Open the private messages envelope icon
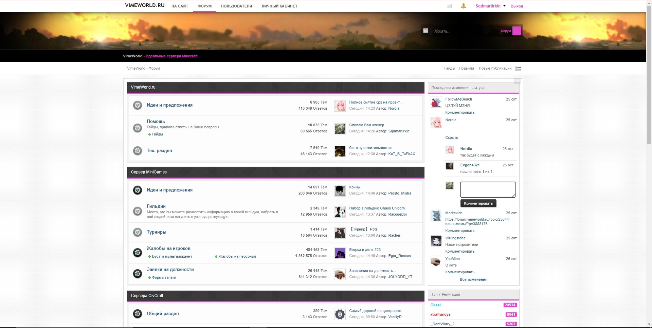Image resolution: width=652 pixels, height=328 pixels. point(449,6)
